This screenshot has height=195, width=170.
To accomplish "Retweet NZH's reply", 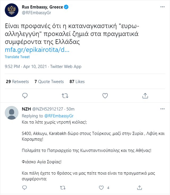I will 63,188.
